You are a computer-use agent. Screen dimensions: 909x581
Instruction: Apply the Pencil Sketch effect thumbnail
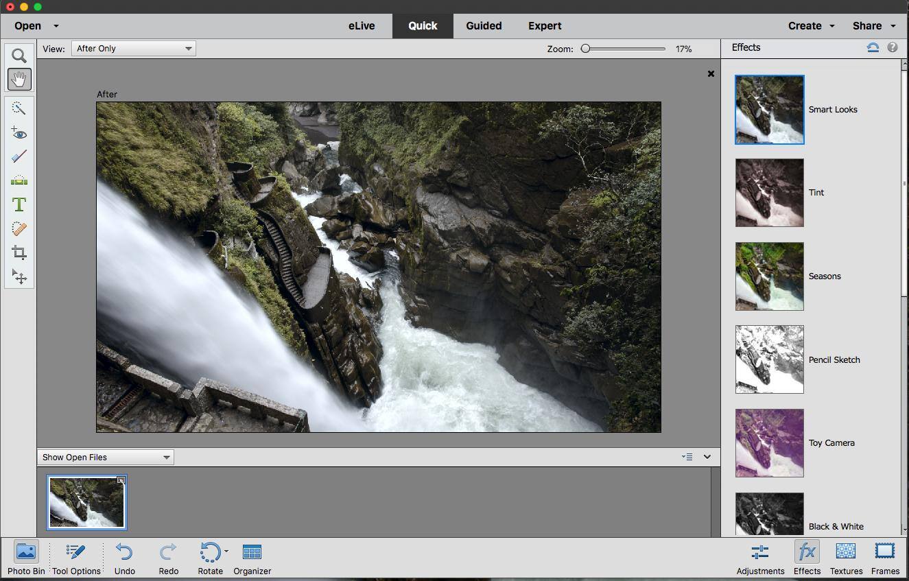click(x=769, y=359)
